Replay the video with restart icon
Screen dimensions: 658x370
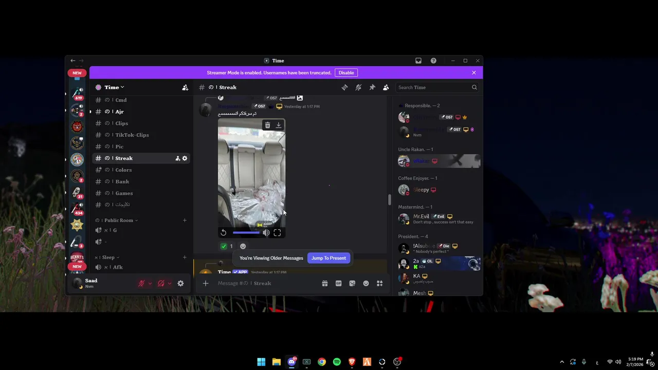click(x=224, y=233)
